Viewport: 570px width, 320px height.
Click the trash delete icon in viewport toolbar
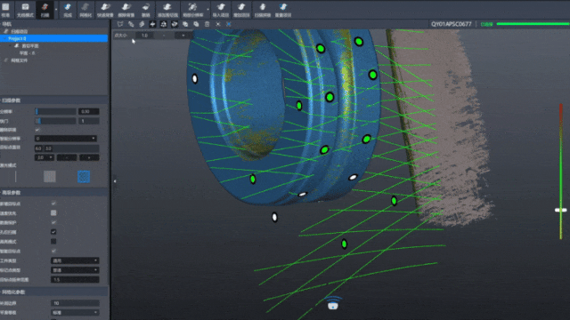[207, 24]
